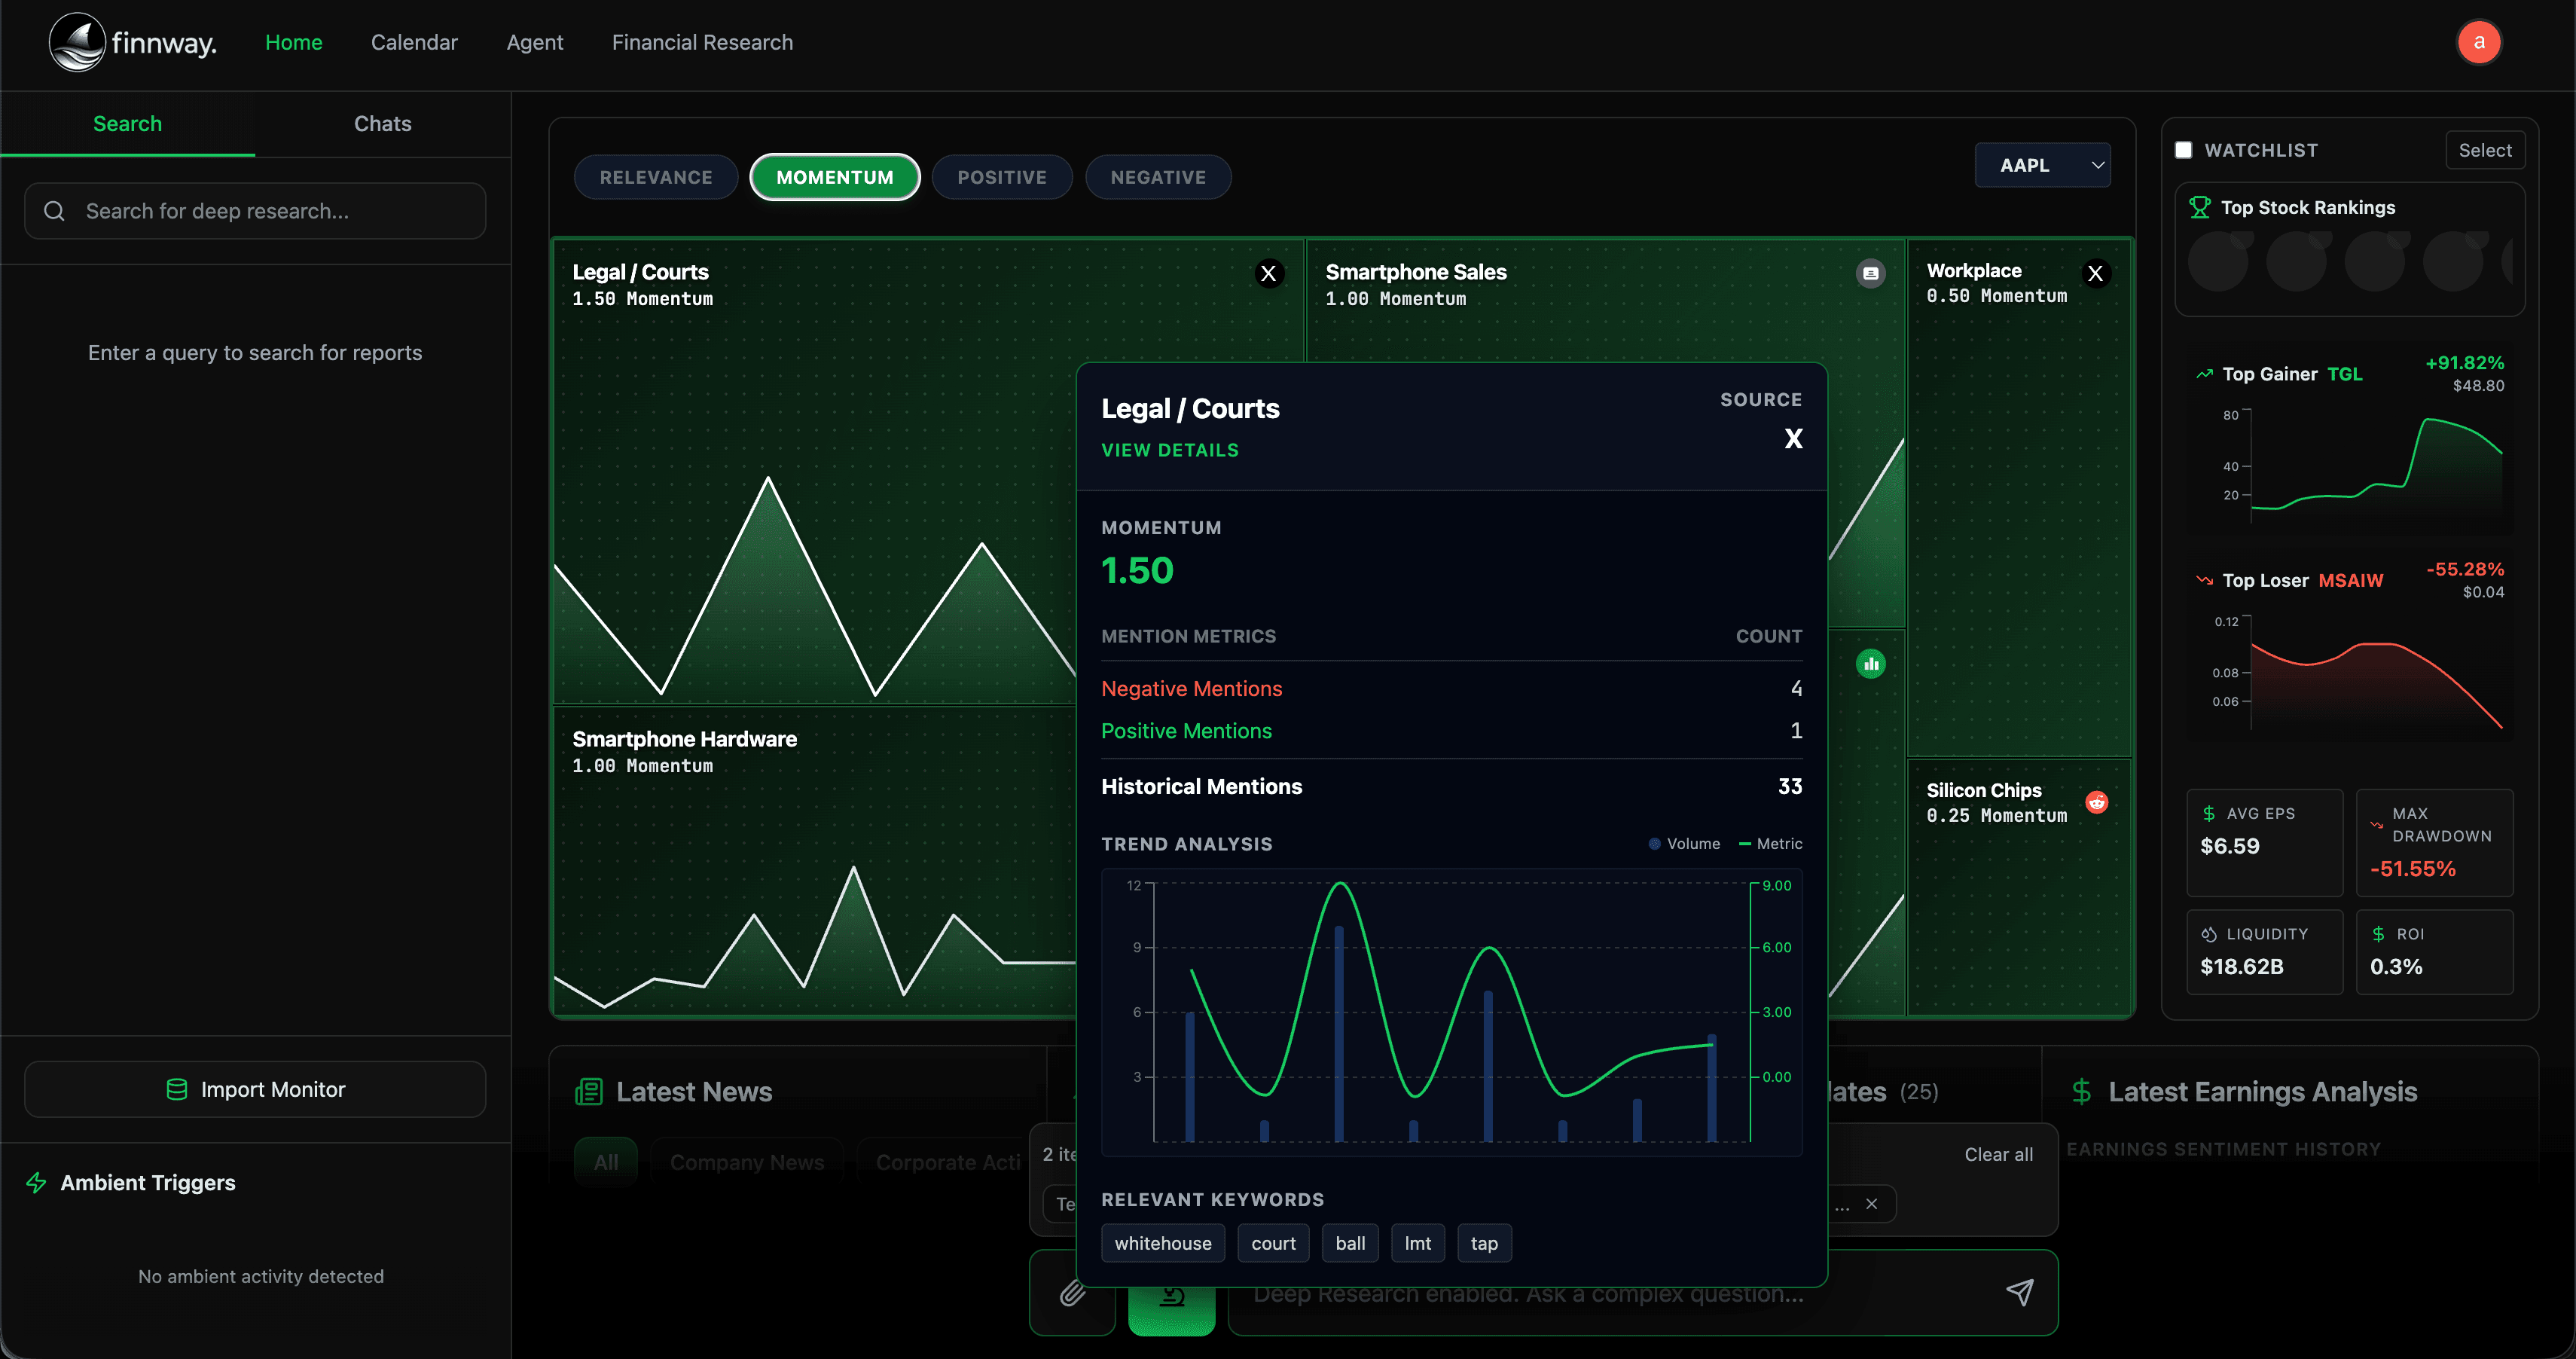Click the Import Monitor button
The width and height of the screenshot is (2576, 1359).
click(255, 1089)
